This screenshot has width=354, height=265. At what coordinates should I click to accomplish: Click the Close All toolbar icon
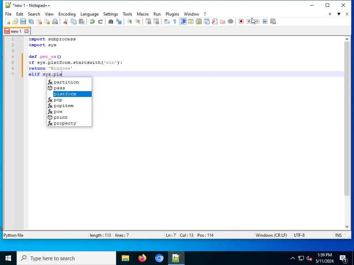[47, 21]
